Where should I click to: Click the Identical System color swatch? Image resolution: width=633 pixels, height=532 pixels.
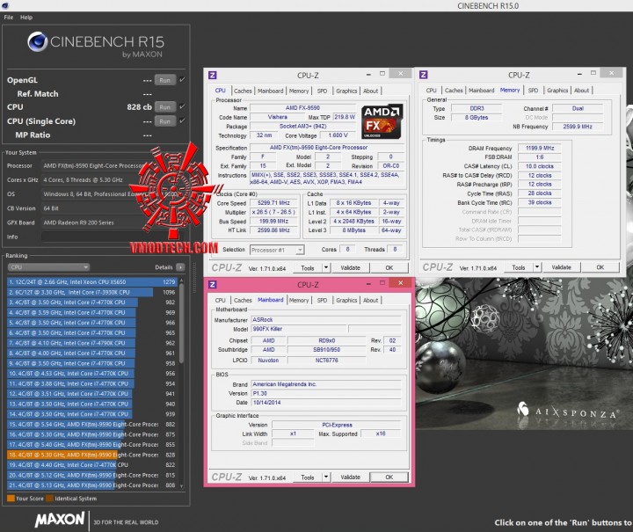tap(49, 498)
